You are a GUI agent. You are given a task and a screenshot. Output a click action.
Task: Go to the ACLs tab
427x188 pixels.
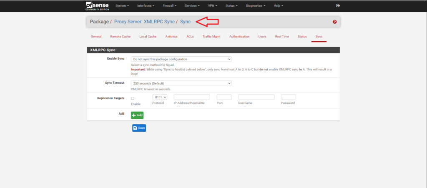point(190,37)
